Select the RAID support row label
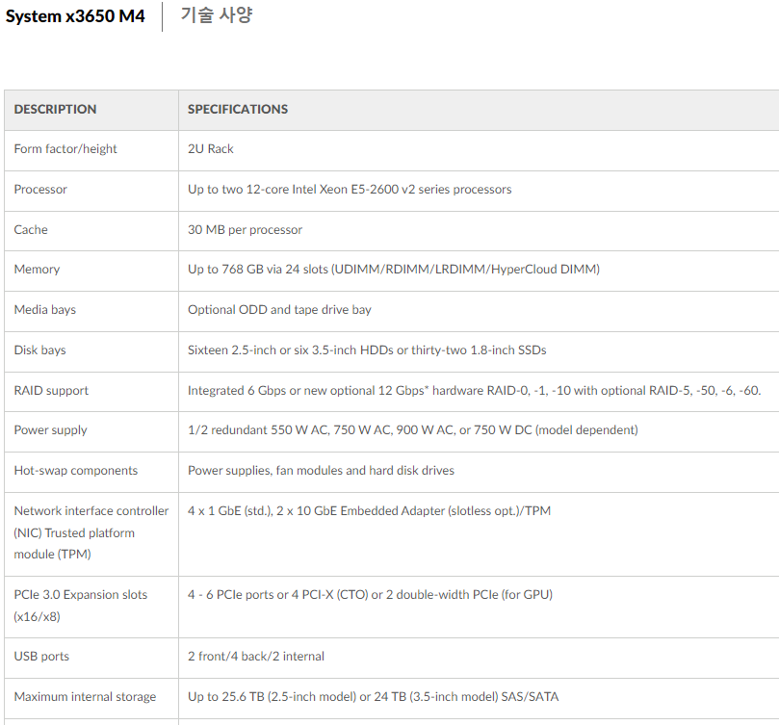 click(51, 391)
